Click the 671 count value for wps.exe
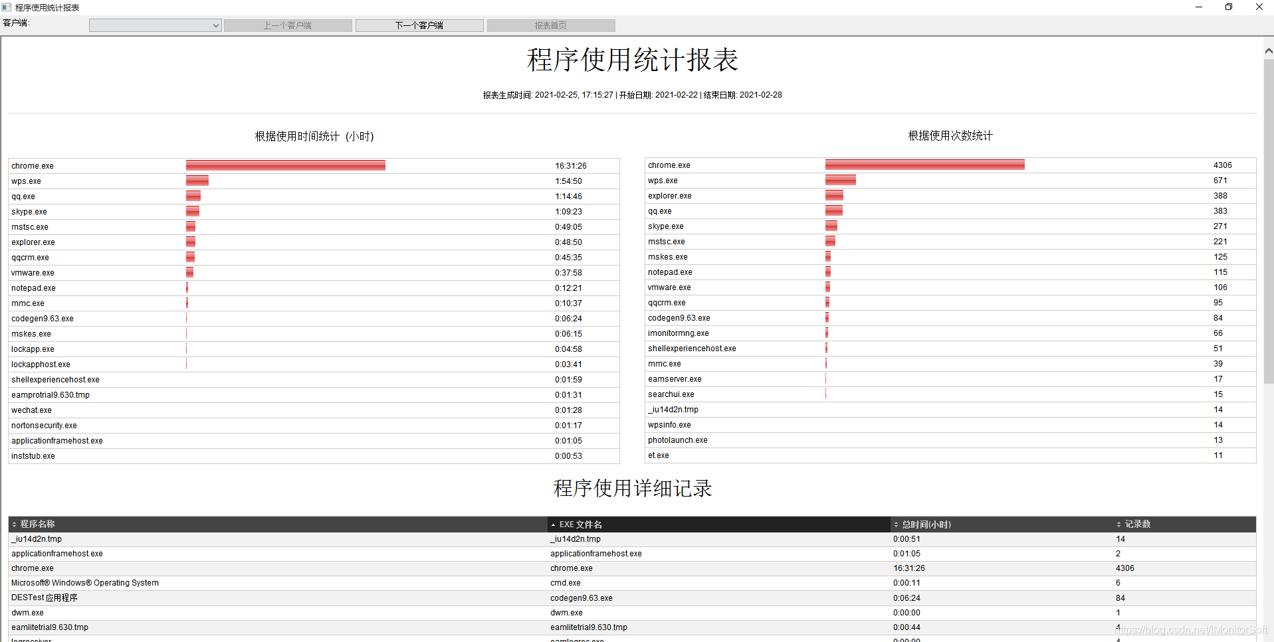Viewport: 1274px width, 642px height. (1220, 181)
